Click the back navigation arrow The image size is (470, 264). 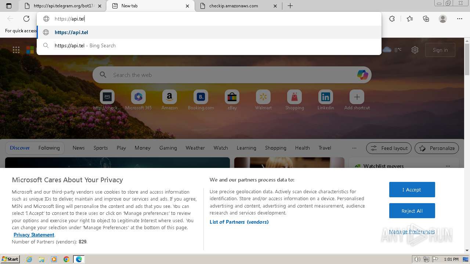click(x=10, y=19)
